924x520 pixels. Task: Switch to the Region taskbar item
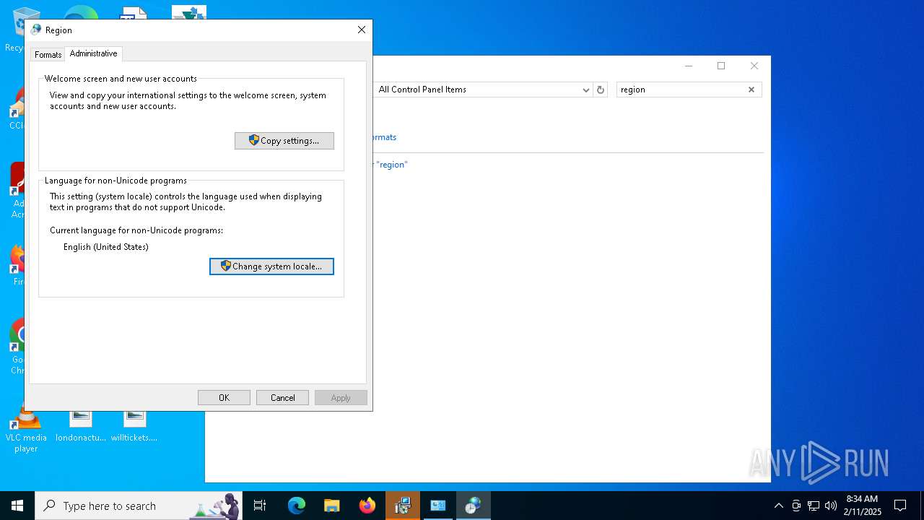click(473, 506)
